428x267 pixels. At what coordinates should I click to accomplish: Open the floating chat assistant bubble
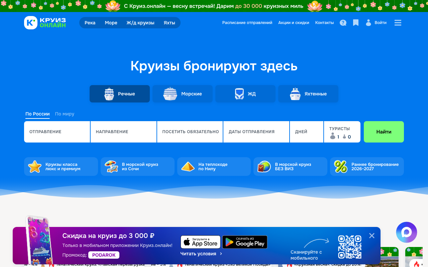406,232
